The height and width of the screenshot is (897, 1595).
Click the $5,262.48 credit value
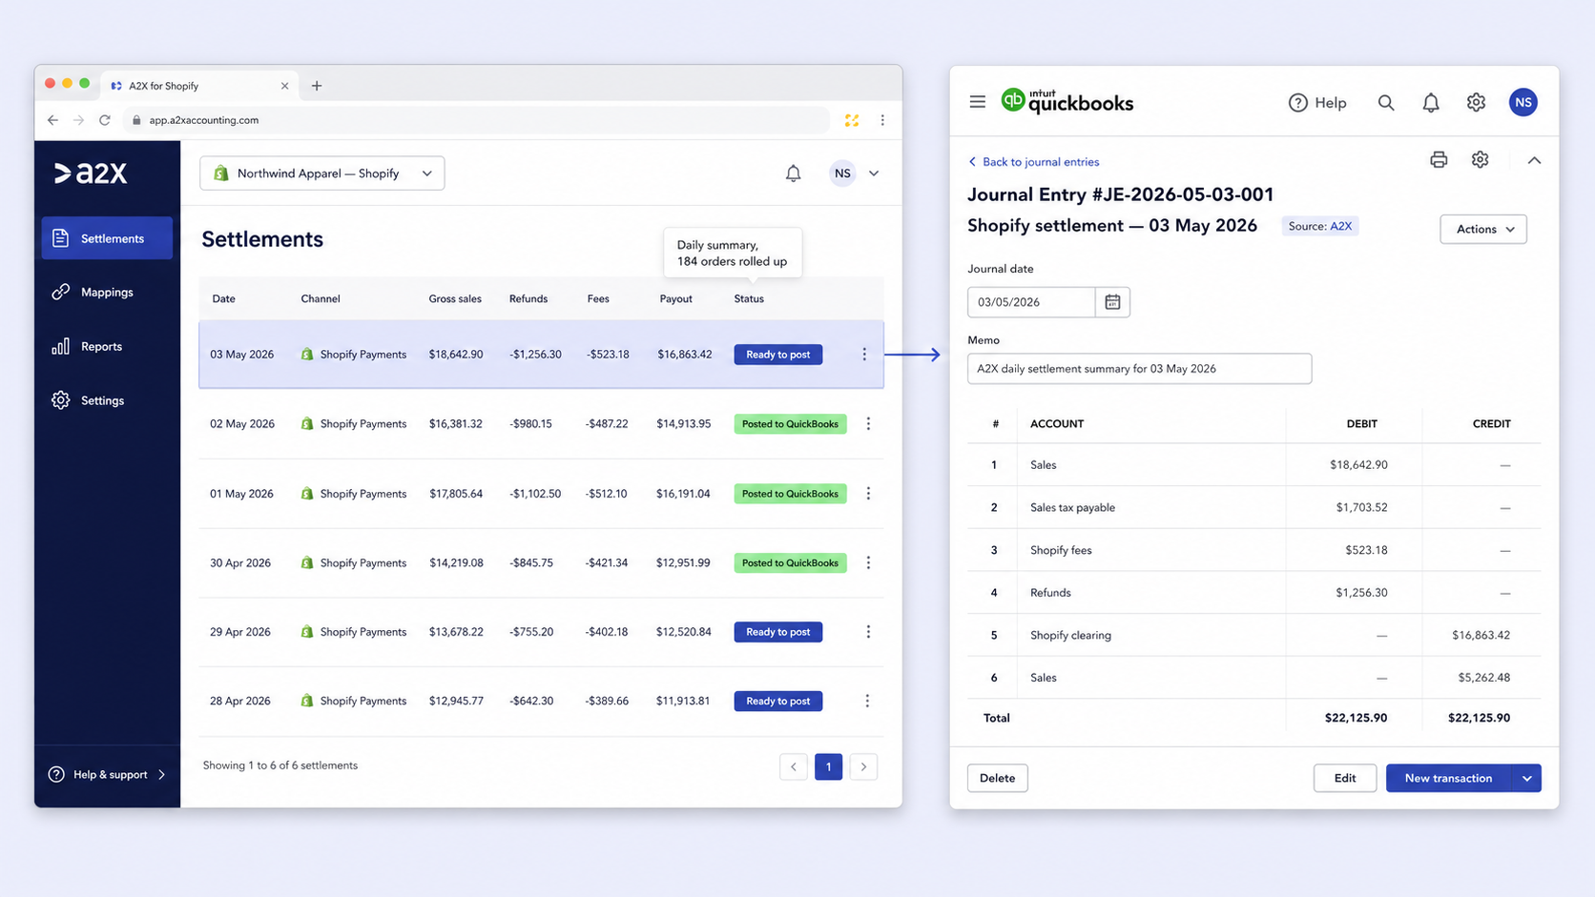coord(1483,678)
